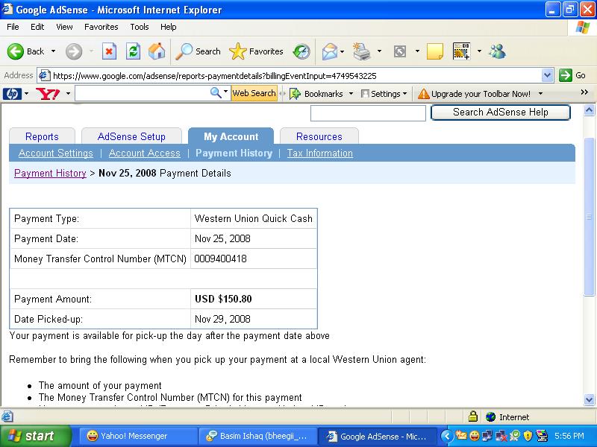Click the Internet zone globe icon
Viewport: 597px width, 447px height.
(x=490, y=417)
